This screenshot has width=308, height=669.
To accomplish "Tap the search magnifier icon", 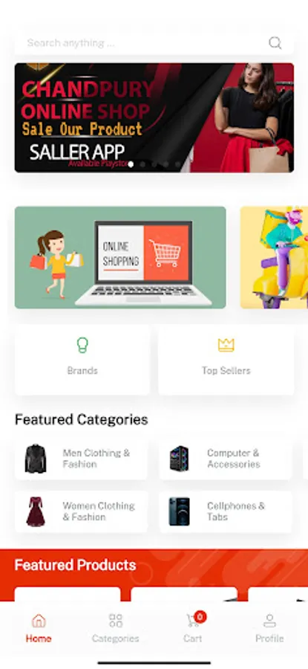I will click(x=275, y=42).
